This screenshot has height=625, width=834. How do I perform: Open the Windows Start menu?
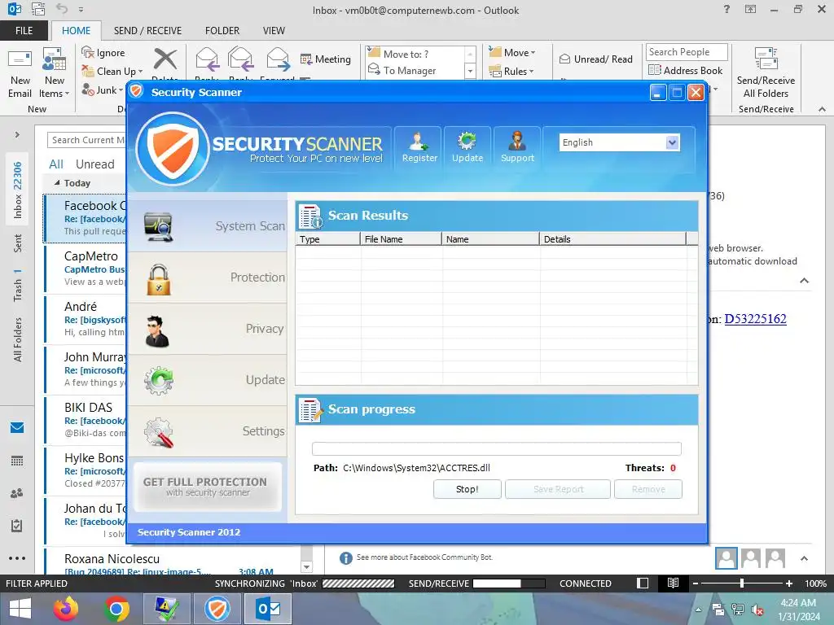pos(20,609)
